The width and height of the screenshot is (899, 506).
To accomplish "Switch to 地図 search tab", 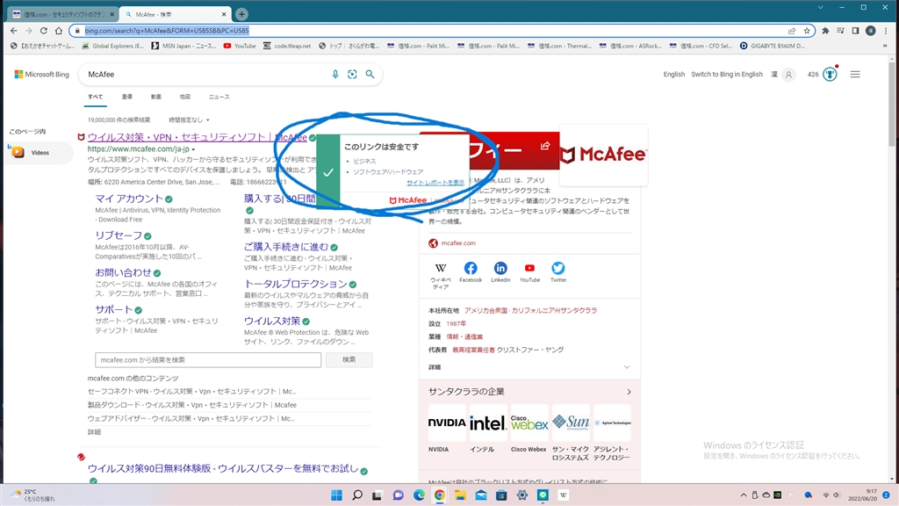I will 184,97.
